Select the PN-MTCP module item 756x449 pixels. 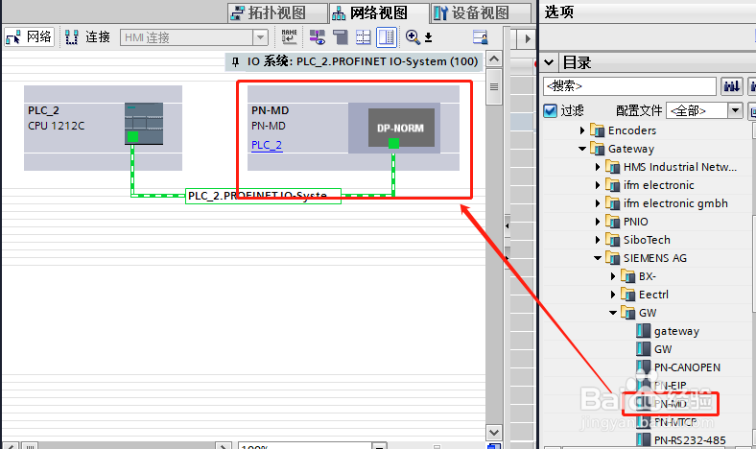coord(675,422)
